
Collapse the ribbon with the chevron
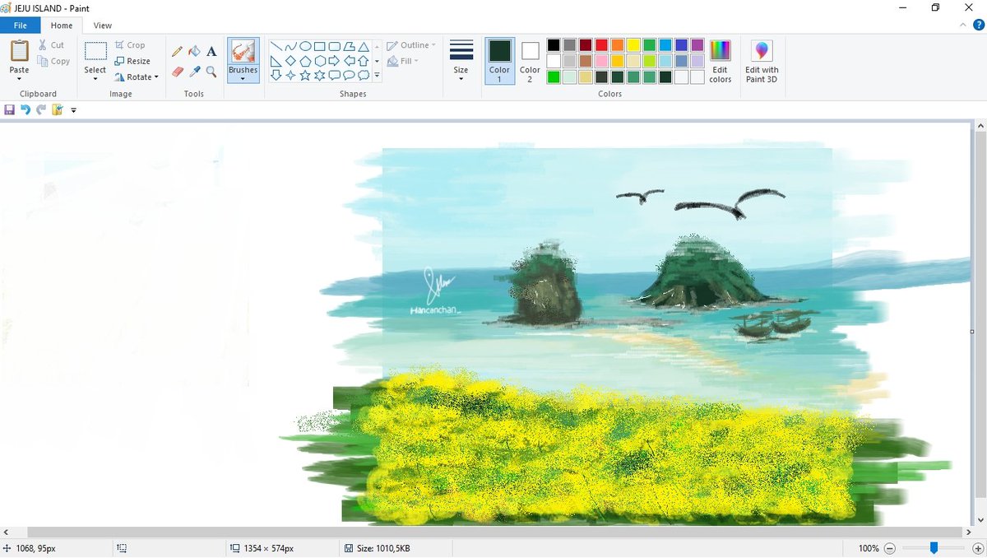pyautogui.click(x=963, y=26)
